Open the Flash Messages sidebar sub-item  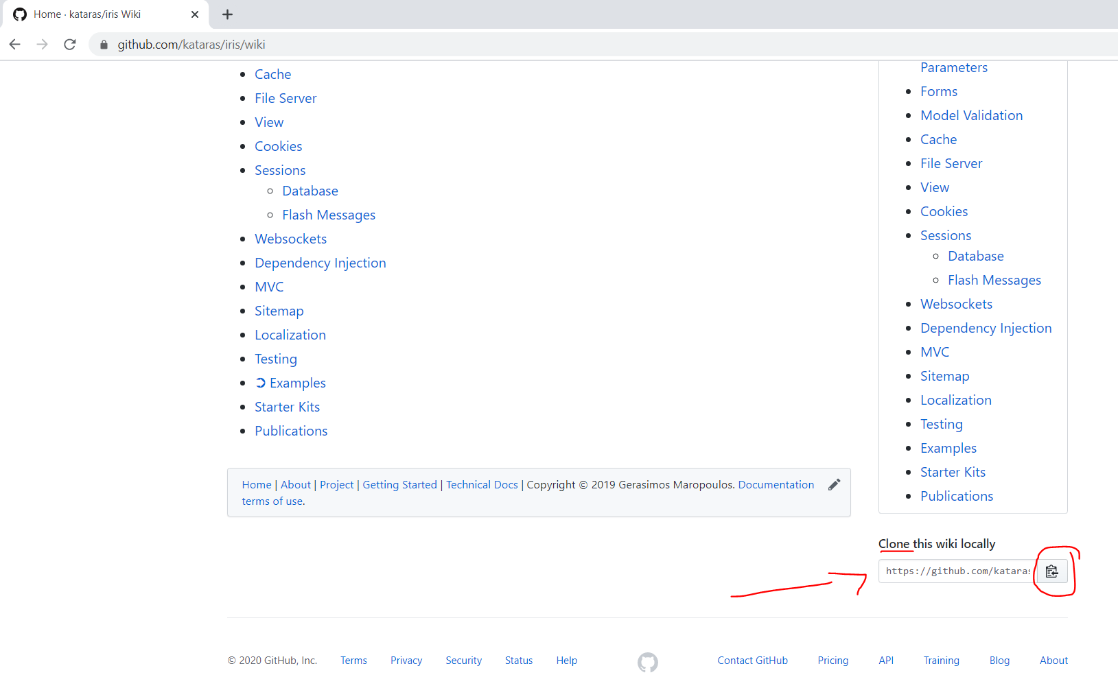pyautogui.click(x=994, y=280)
